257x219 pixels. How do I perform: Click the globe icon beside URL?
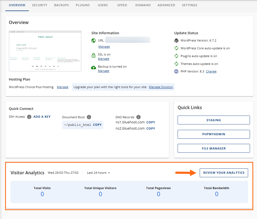tap(94, 40)
